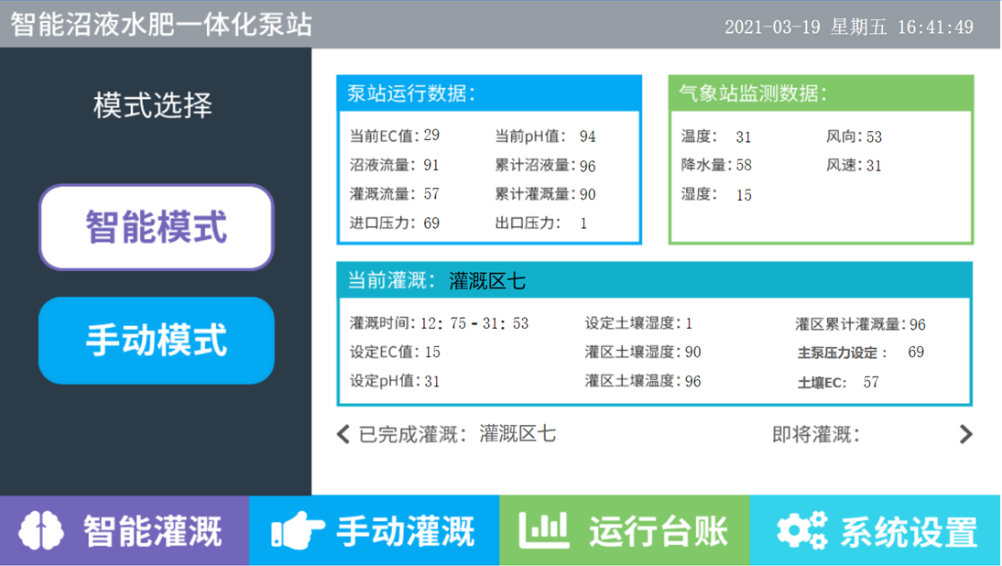The image size is (1002, 566).
Task: Click the bar chart ledger icon
Action: tap(544, 530)
